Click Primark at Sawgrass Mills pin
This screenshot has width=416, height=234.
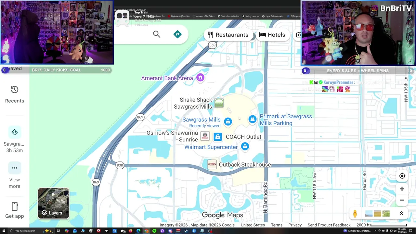pyautogui.click(x=252, y=119)
